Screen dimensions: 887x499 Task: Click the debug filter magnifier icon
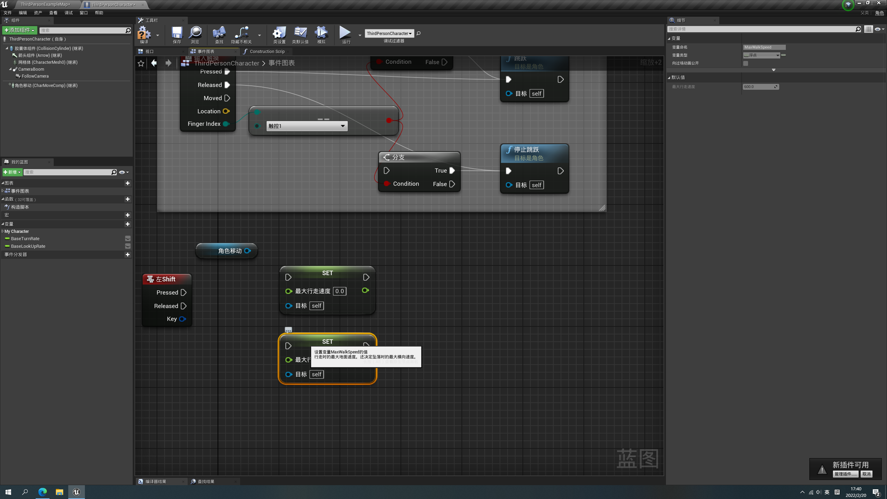[x=419, y=33]
